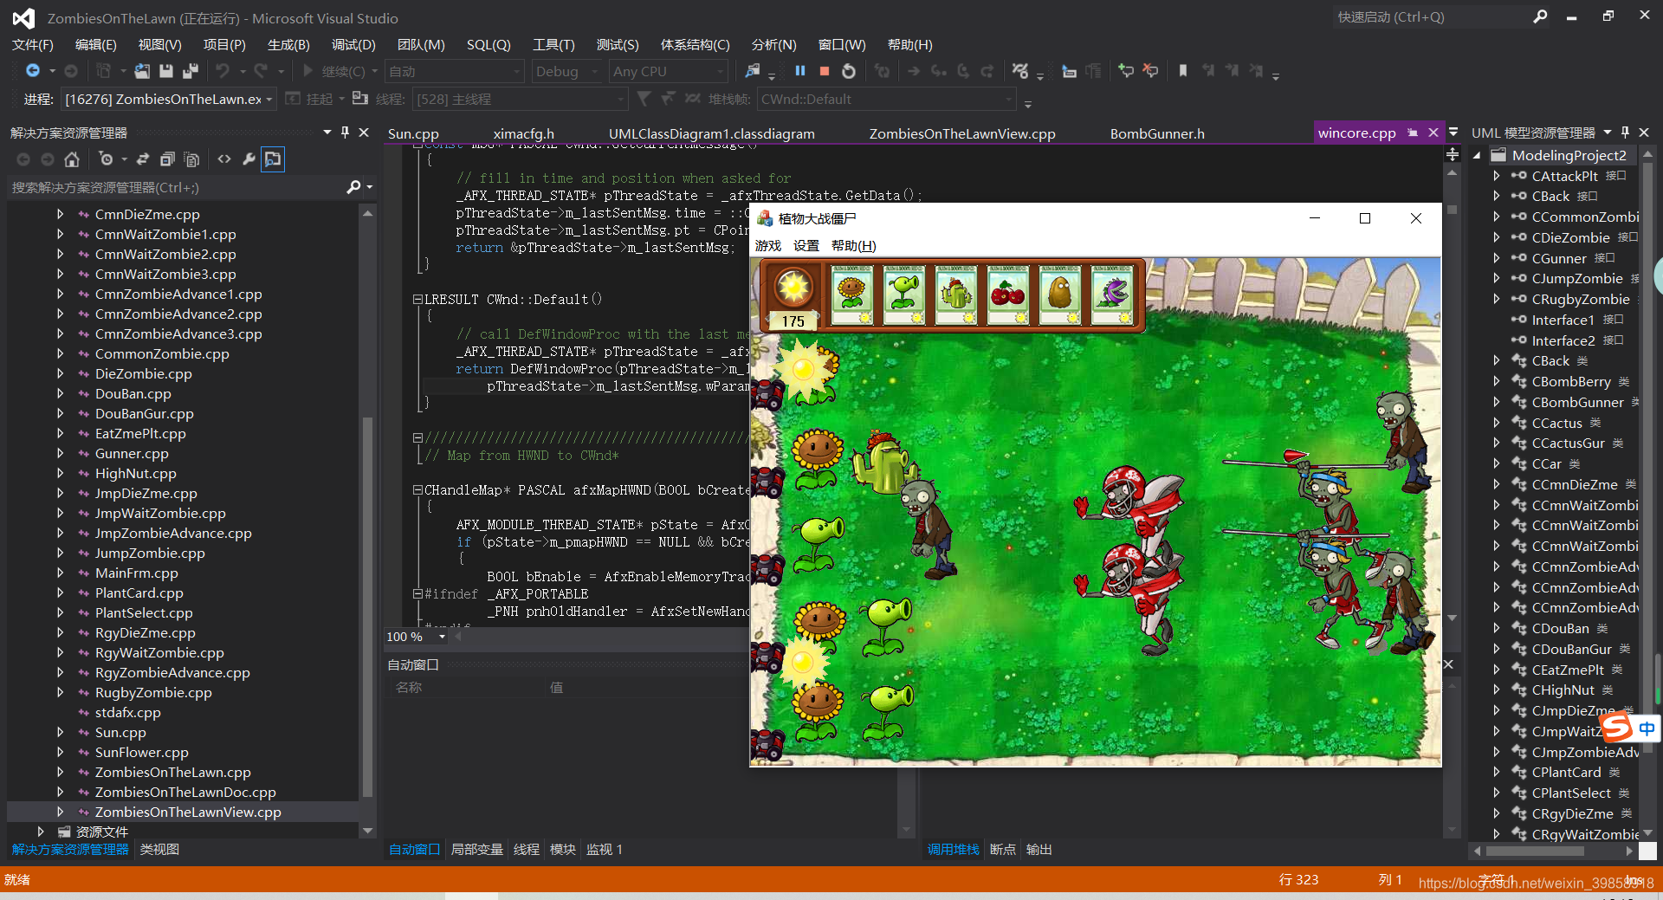Add a comment using comment-plus icon
Screen dimensions: 1663x900
coord(1126,71)
